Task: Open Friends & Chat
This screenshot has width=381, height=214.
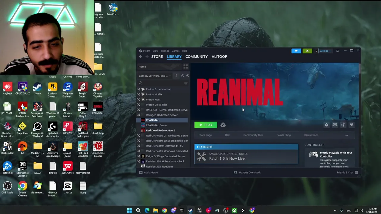Action: 347,172
